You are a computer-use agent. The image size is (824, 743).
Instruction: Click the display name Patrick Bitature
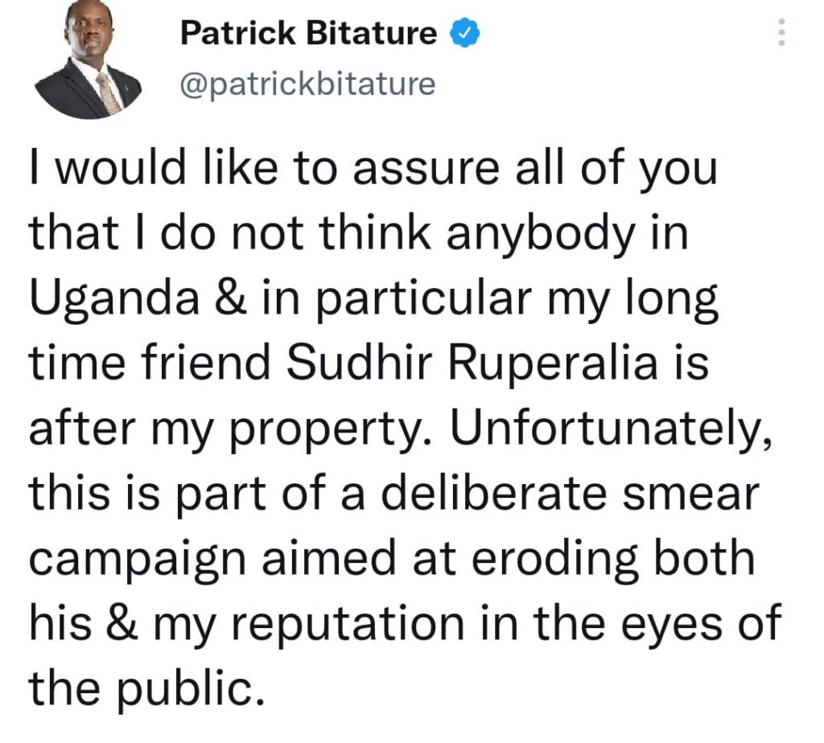(308, 33)
